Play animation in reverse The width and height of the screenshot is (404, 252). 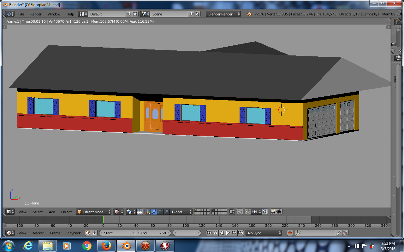(222, 233)
